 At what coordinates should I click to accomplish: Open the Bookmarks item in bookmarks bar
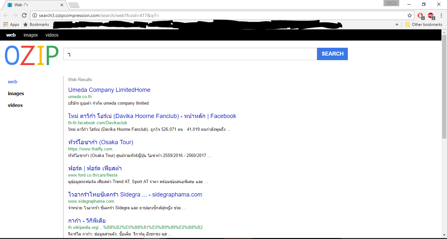coord(36,25)
